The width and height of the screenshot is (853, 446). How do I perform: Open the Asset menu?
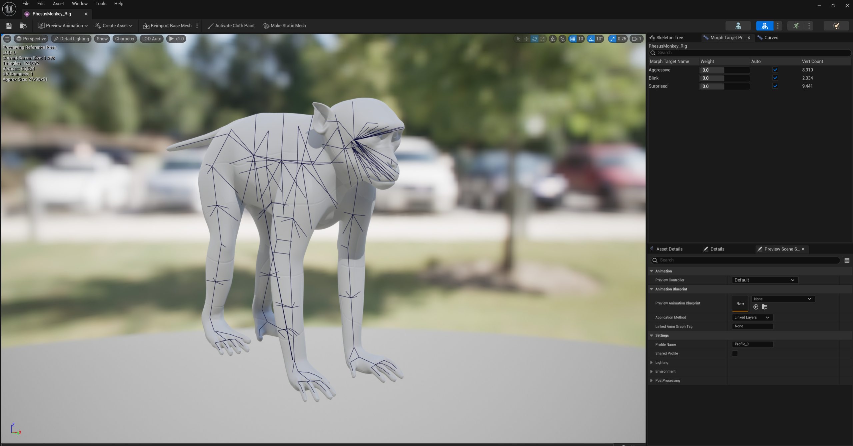tap(58, 3)
